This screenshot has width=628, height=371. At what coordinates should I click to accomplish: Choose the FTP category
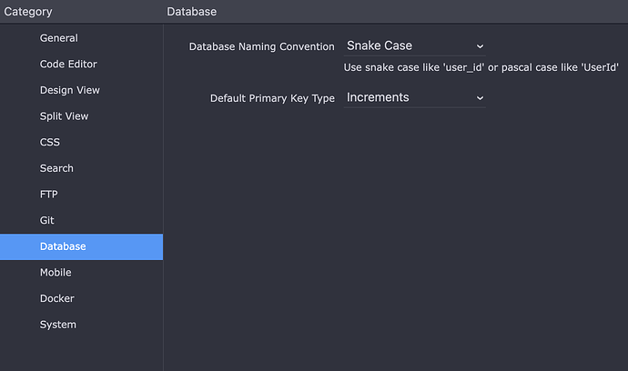pyautogui.click(x=81, y=194)
